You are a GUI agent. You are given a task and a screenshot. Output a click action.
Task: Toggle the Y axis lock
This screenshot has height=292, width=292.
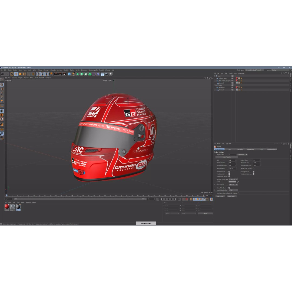(x=42, y=74)
